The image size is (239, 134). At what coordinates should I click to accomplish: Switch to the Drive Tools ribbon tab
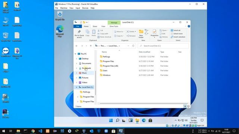tap(114, 26)
